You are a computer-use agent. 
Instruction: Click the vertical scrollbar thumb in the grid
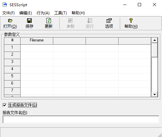[x=154, y=50]
